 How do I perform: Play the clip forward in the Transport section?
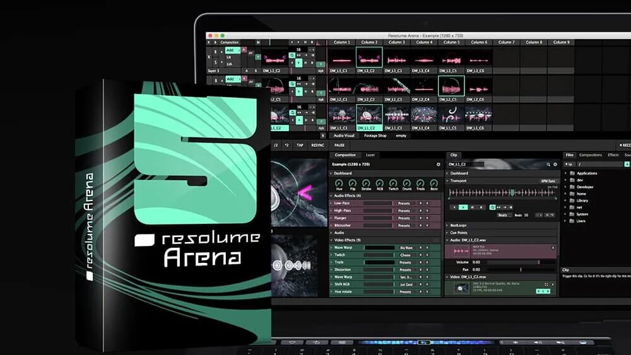pos(463,207)
